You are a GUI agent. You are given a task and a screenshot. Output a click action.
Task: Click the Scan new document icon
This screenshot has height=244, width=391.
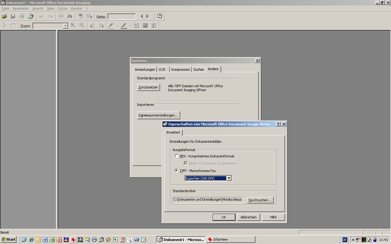31,16
